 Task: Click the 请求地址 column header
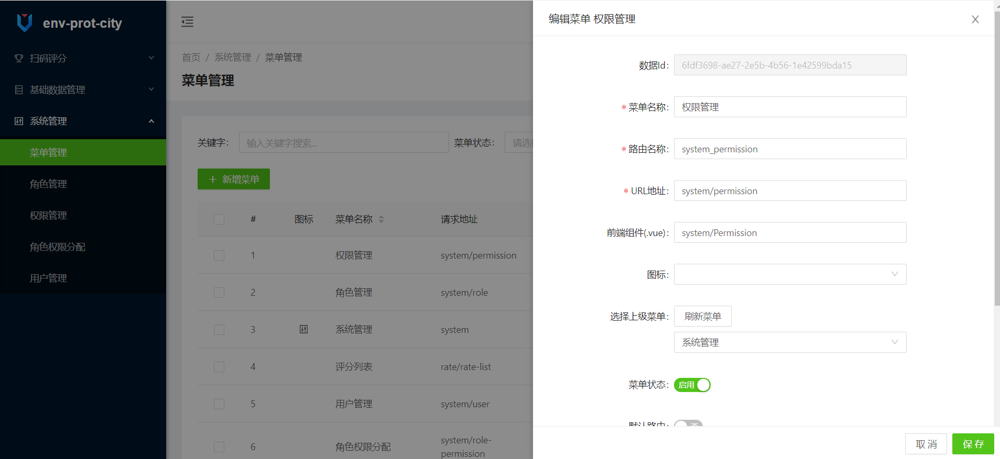coord(459,219)
